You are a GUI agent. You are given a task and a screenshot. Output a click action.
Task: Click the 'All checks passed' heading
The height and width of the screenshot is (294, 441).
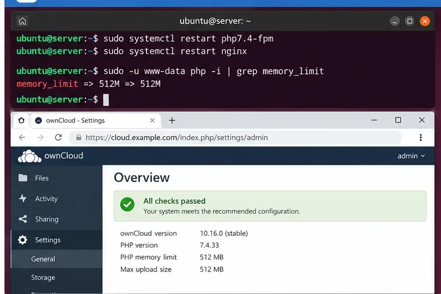175,201
